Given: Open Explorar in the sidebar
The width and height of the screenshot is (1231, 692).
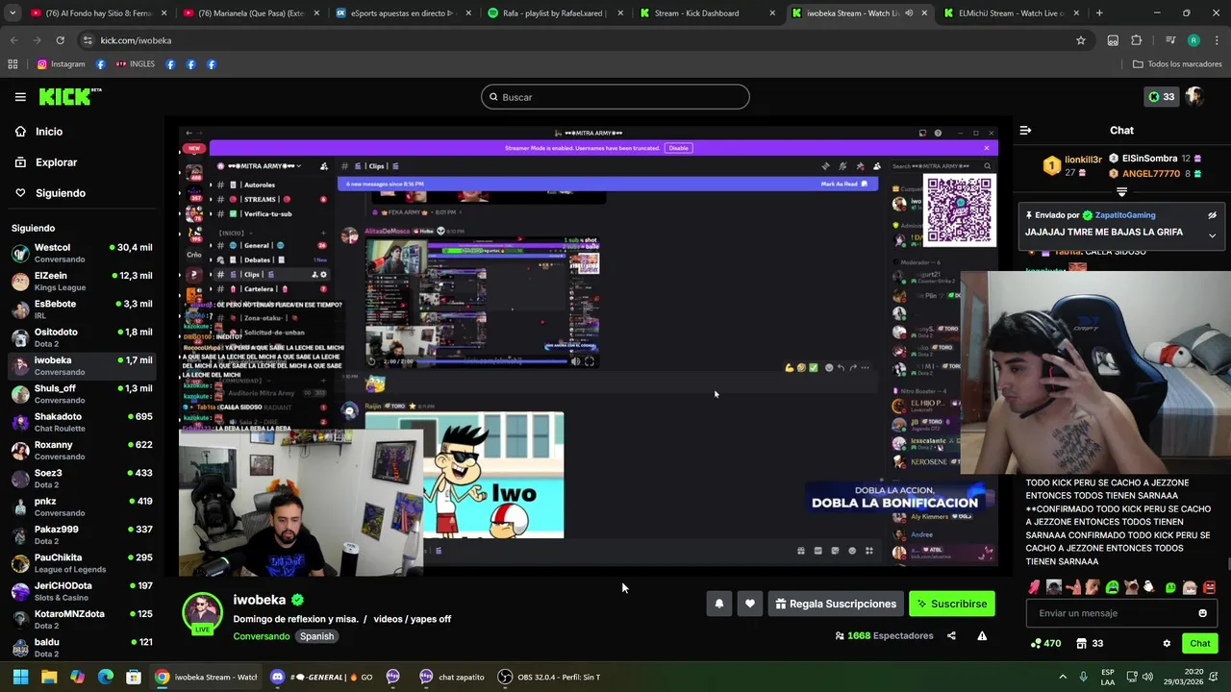Looking at the screenshot, I should (x=45, y=162).
